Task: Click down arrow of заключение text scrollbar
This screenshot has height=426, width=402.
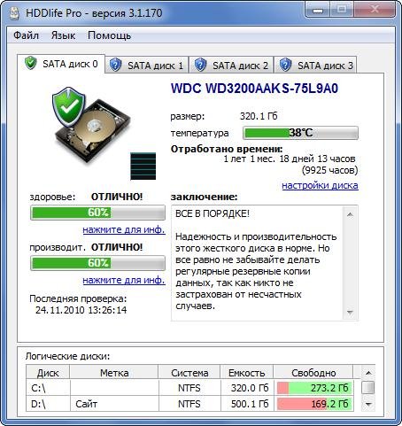Action: (x=350, y=313)
